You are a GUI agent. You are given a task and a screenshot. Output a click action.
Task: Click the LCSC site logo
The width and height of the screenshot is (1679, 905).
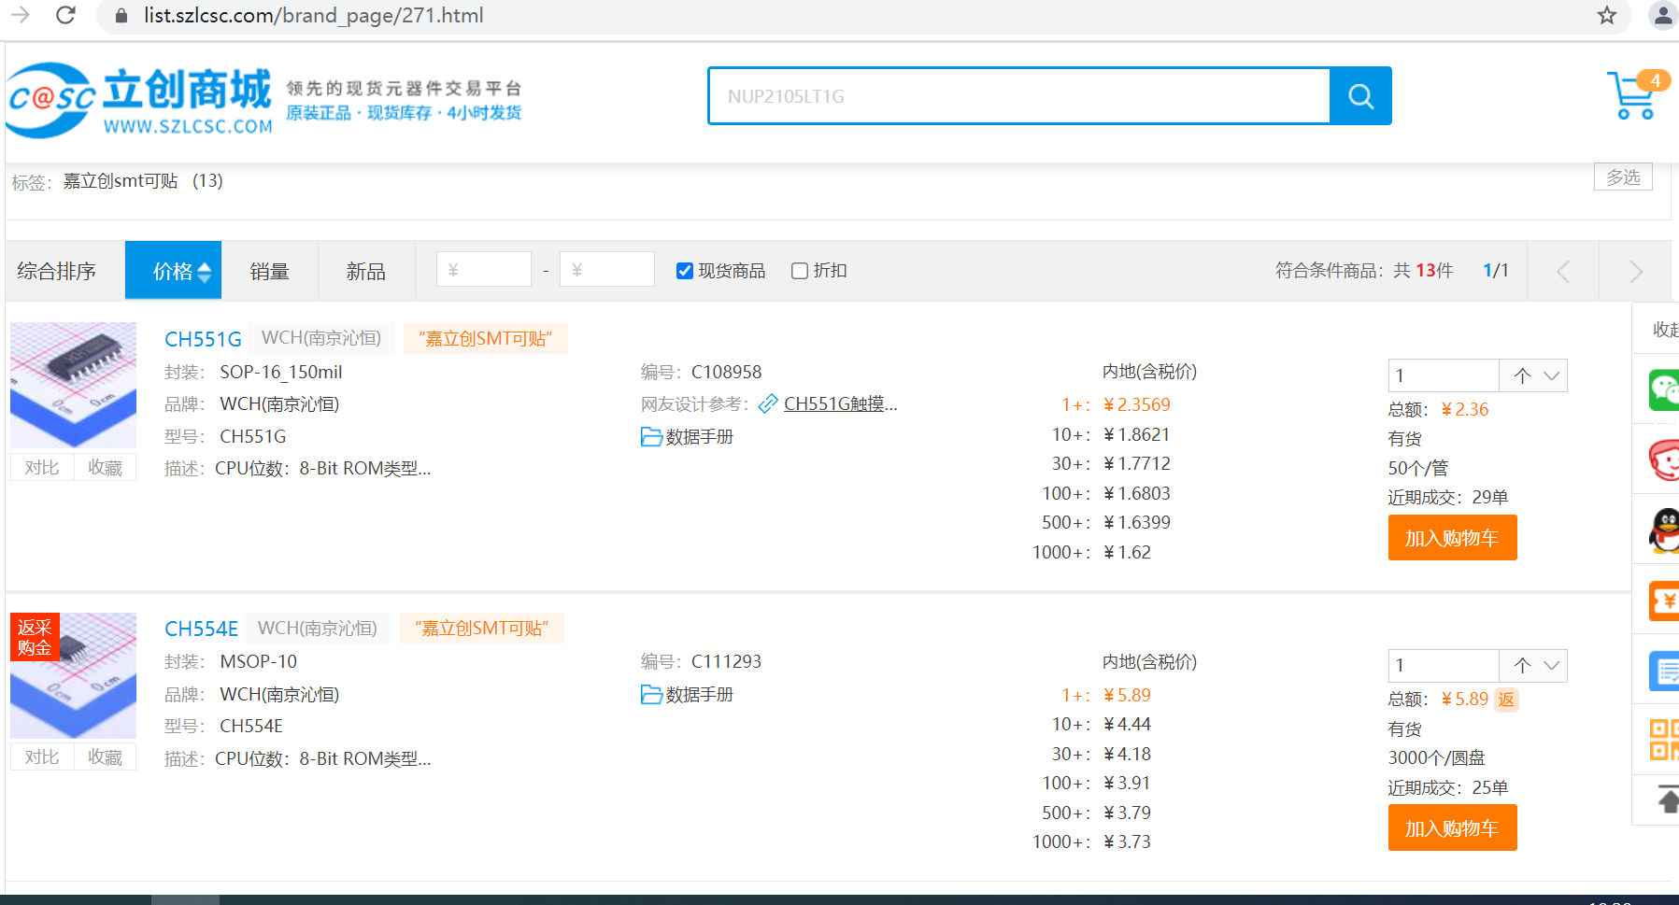tap(140, 101)
